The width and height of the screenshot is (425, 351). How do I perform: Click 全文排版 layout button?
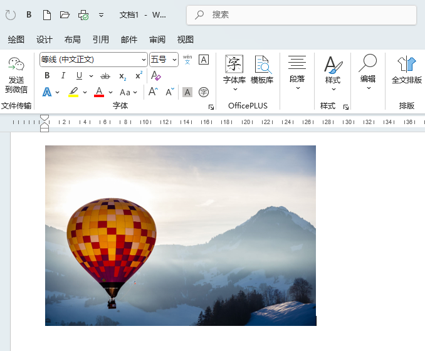(407, 70)
